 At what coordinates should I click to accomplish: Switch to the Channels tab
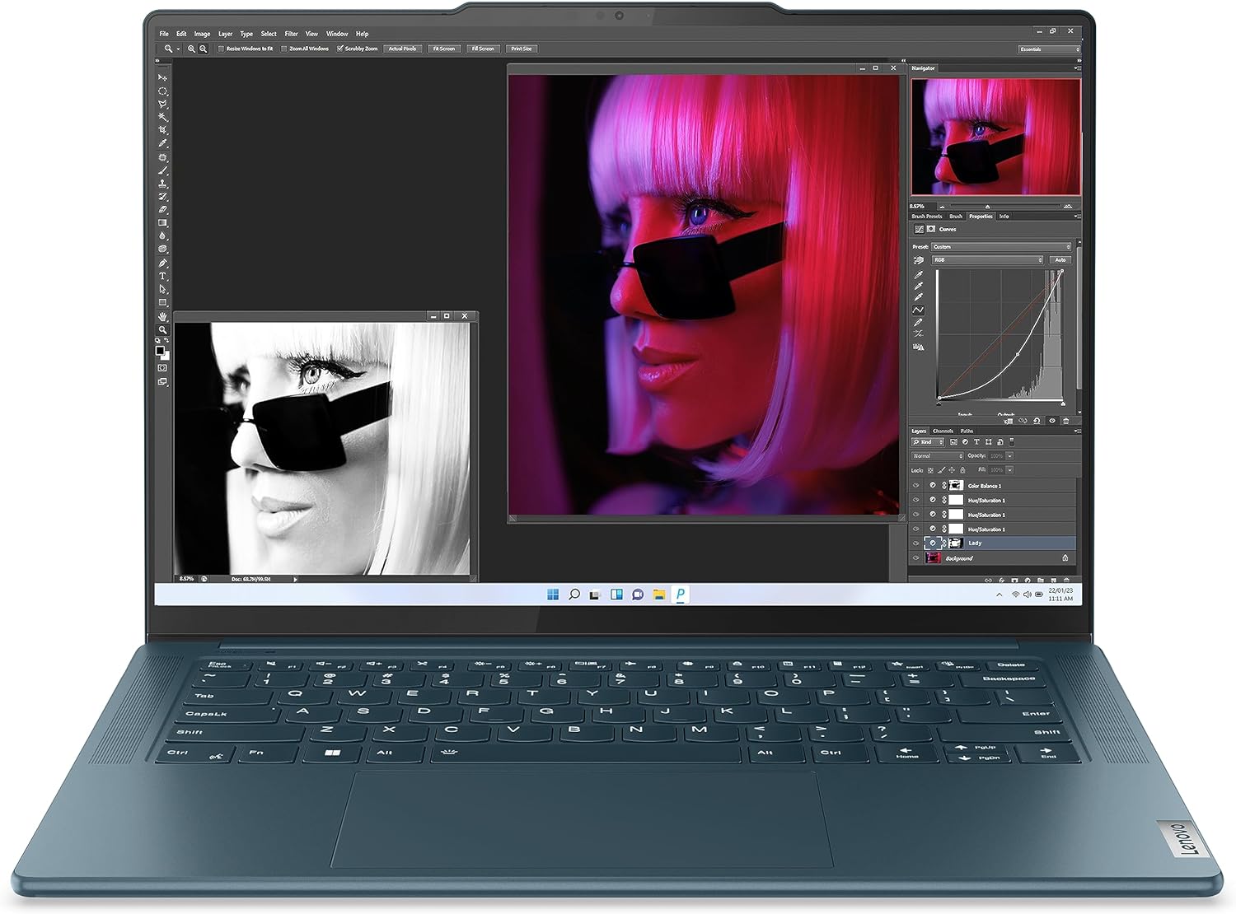(x=943, y=431)
